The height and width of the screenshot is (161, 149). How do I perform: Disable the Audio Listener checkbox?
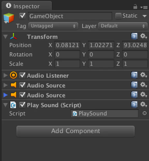click(22, 75)
